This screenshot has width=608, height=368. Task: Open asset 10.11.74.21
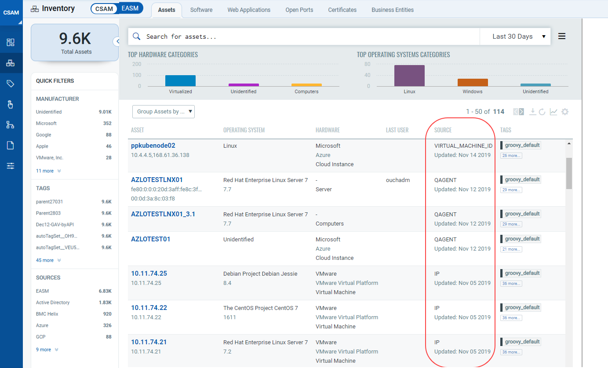coord(149,342)
